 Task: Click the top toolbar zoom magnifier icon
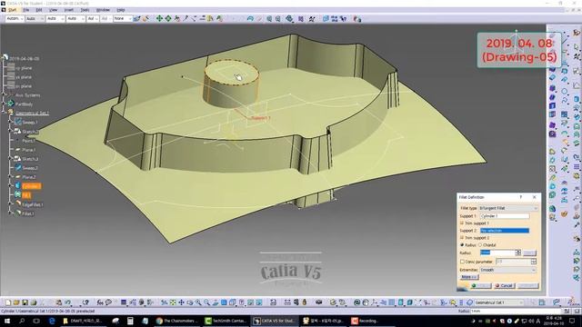(269, 18)
